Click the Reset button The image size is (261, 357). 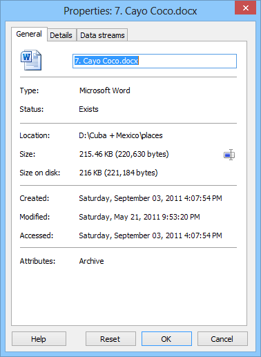pos(110,339)
